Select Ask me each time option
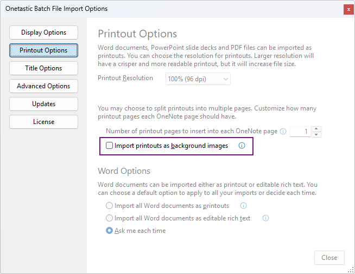This screenshot has width=355, height=274. click(x=109, y=230)
